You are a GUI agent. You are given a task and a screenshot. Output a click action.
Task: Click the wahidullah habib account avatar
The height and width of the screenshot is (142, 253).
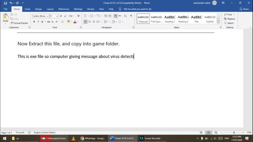[x=214, y=3]
